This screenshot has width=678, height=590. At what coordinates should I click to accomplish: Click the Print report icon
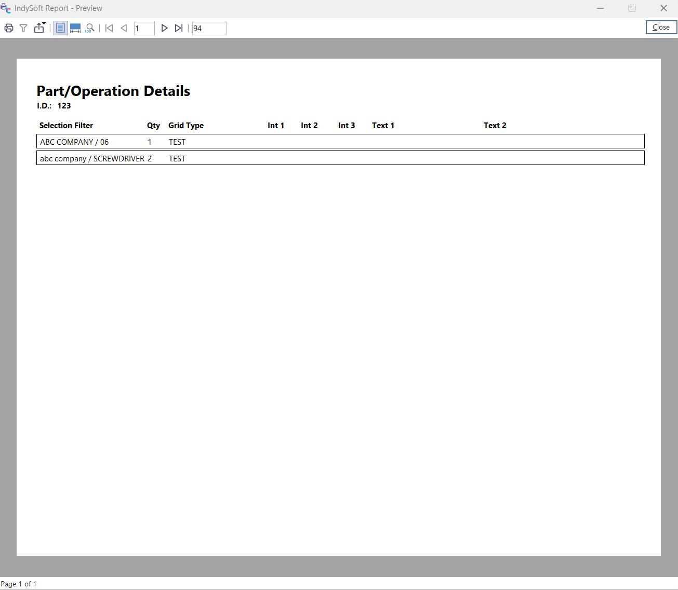pos(9,28)
